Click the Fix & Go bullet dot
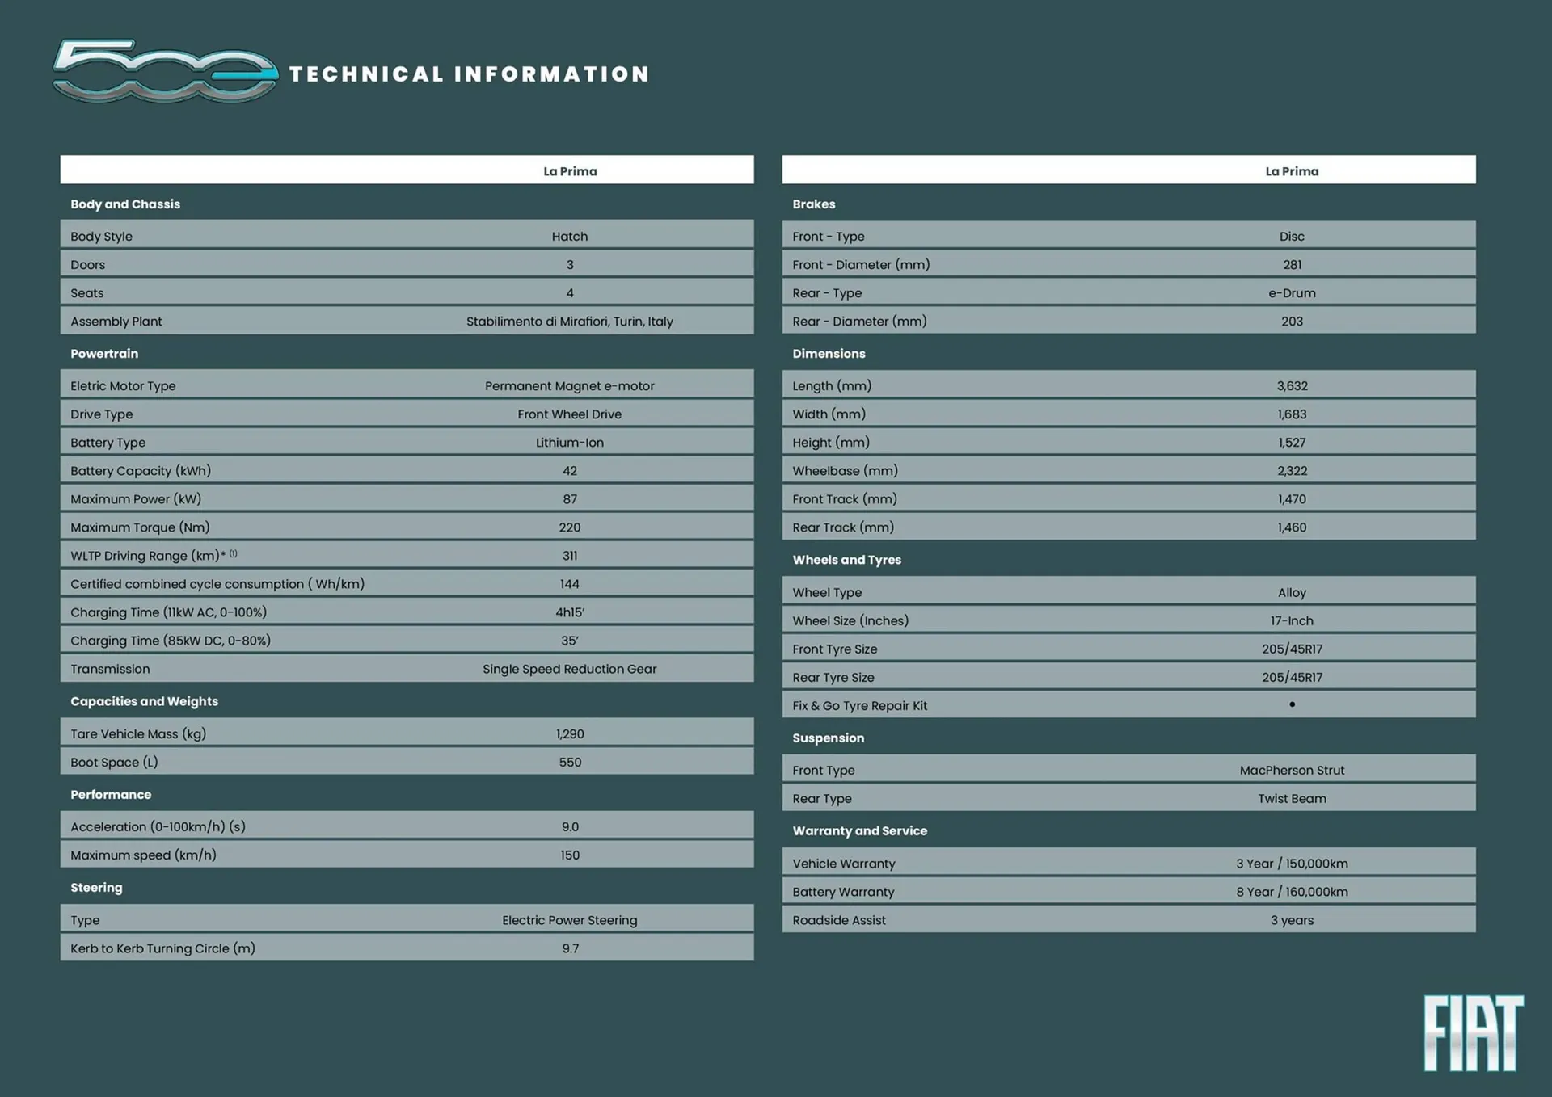1552x1097 pixels. pos(1292,704)
